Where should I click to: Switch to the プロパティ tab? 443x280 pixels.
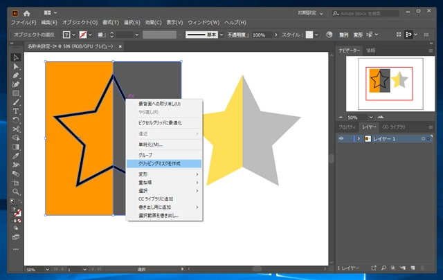(347, 127)
